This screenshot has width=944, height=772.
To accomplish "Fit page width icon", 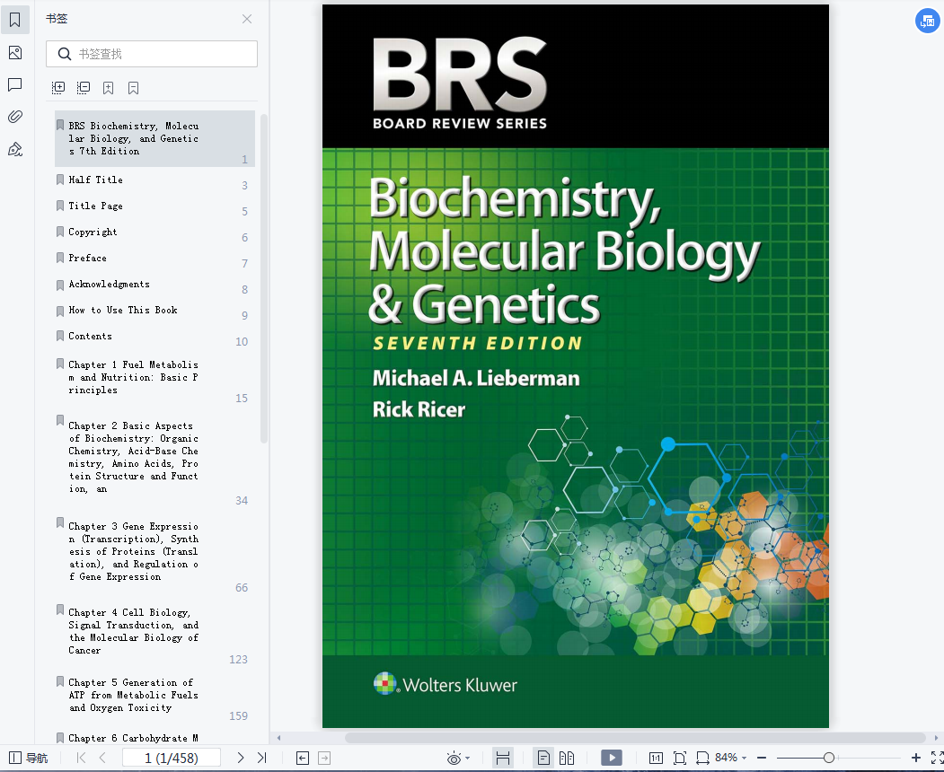I will 702,759.
